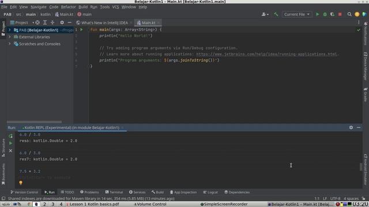The width and height of the screenshot is (369, 207).
Task: Open the Notifications side panel
Action: 366,33
